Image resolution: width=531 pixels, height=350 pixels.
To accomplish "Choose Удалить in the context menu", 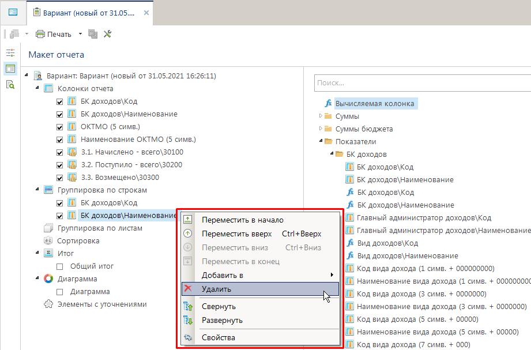I will tap(260, 289).
